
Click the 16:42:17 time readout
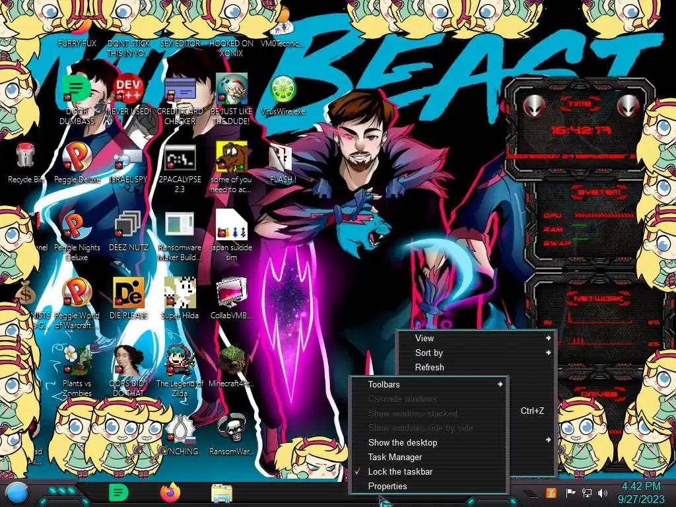coord(580,130)
